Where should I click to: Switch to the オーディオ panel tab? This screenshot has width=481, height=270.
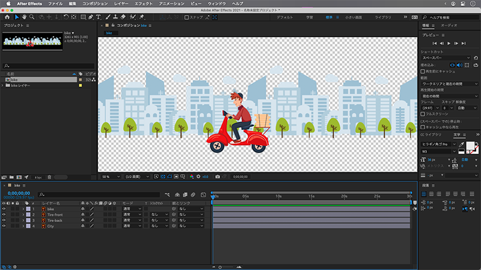click(449, 26)
